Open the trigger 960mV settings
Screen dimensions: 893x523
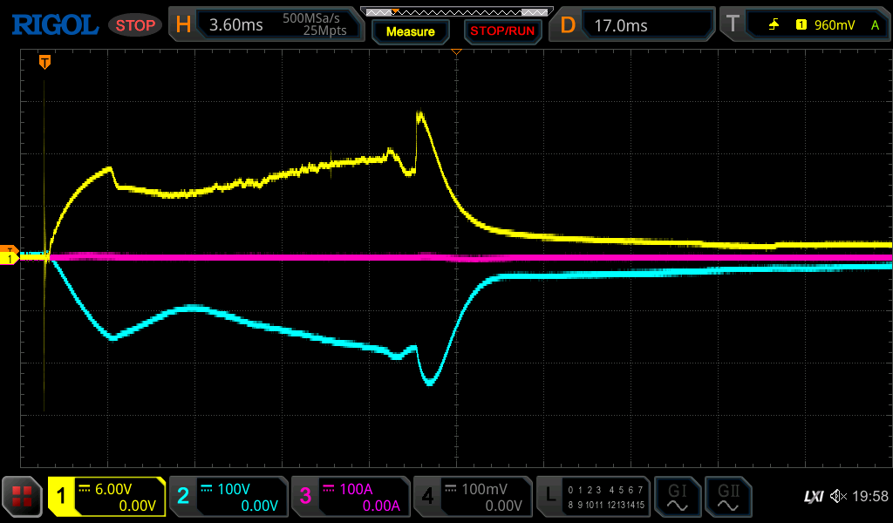click(807, 25)
